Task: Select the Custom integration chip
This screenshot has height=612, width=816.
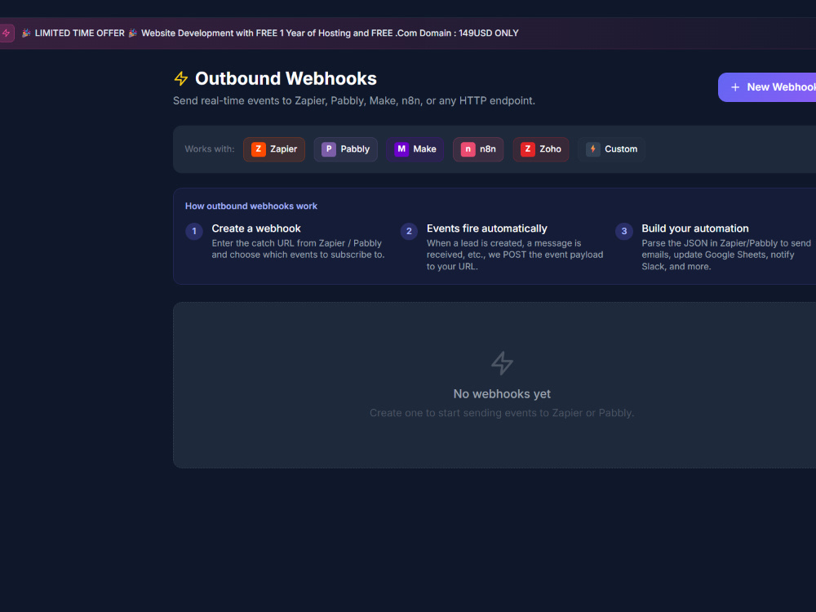Action: pyautogui.click(x=611, y=149)
